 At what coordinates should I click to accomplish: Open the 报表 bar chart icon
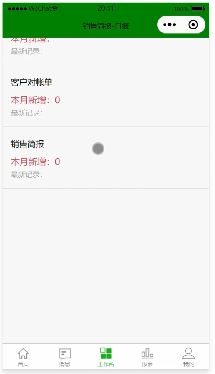(x=147, y=353)
